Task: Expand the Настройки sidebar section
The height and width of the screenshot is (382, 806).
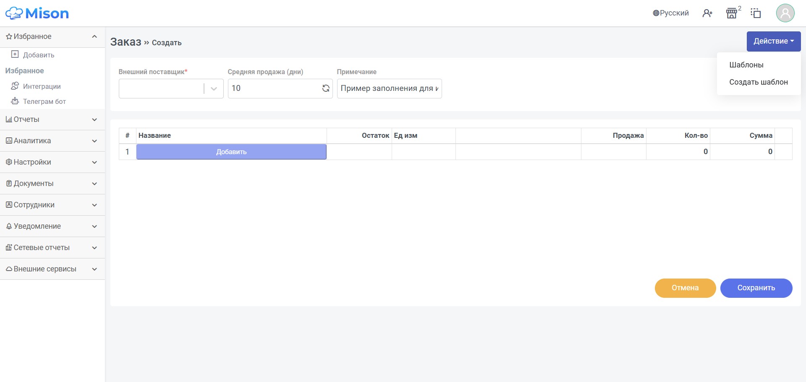Action: click(x=52, y=162)
